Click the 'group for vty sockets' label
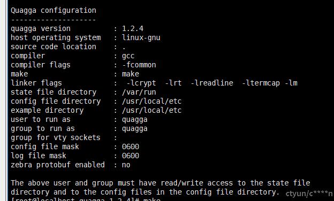 tap(56, 138)
